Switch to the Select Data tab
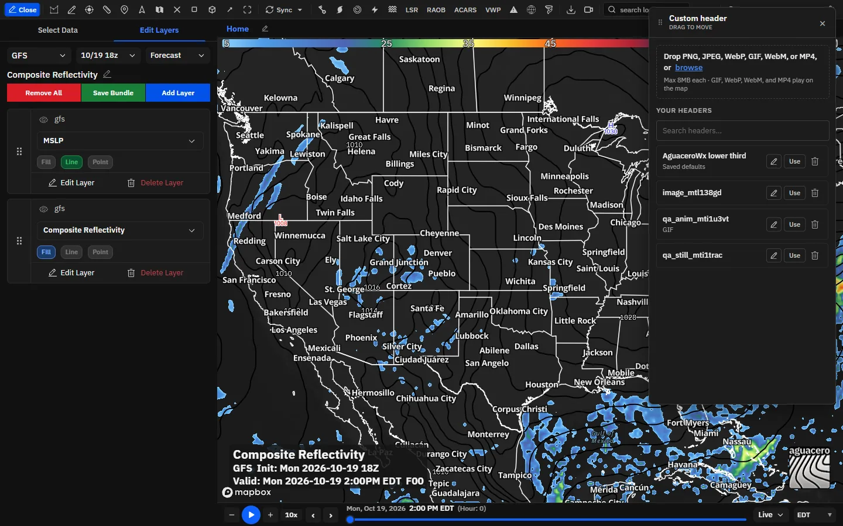 click(x=57, y=30)
